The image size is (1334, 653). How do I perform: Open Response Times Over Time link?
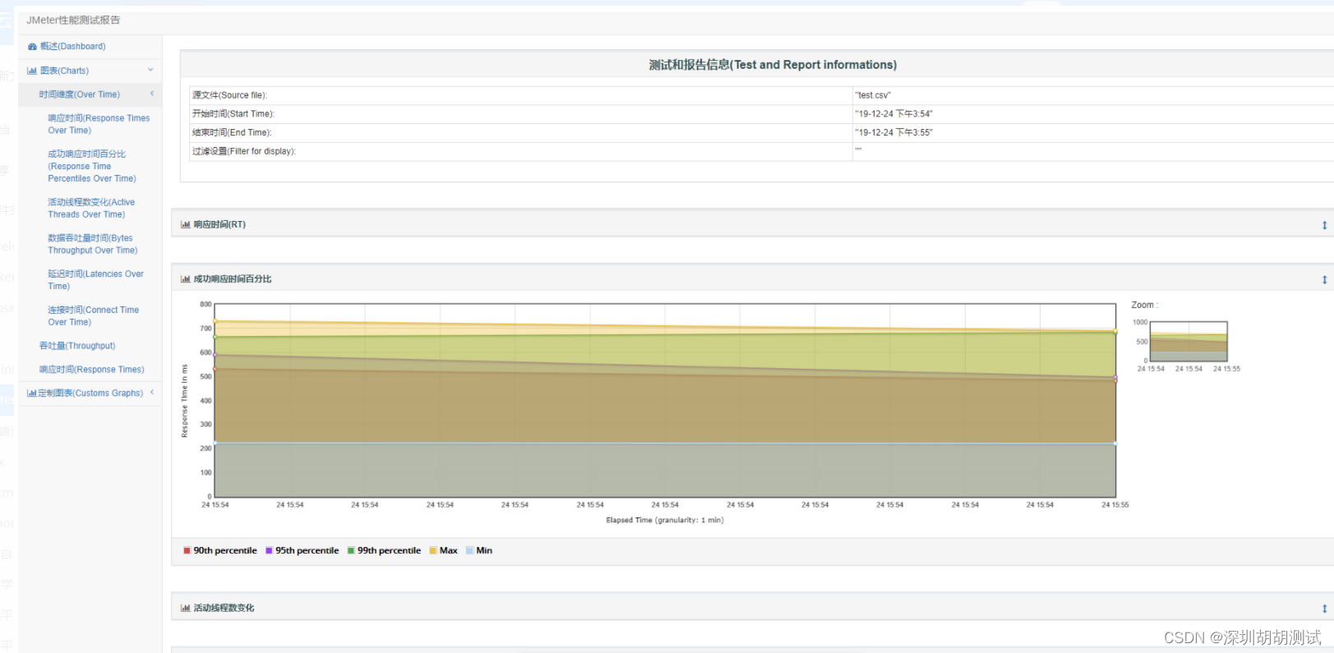(x=99, y=124)
